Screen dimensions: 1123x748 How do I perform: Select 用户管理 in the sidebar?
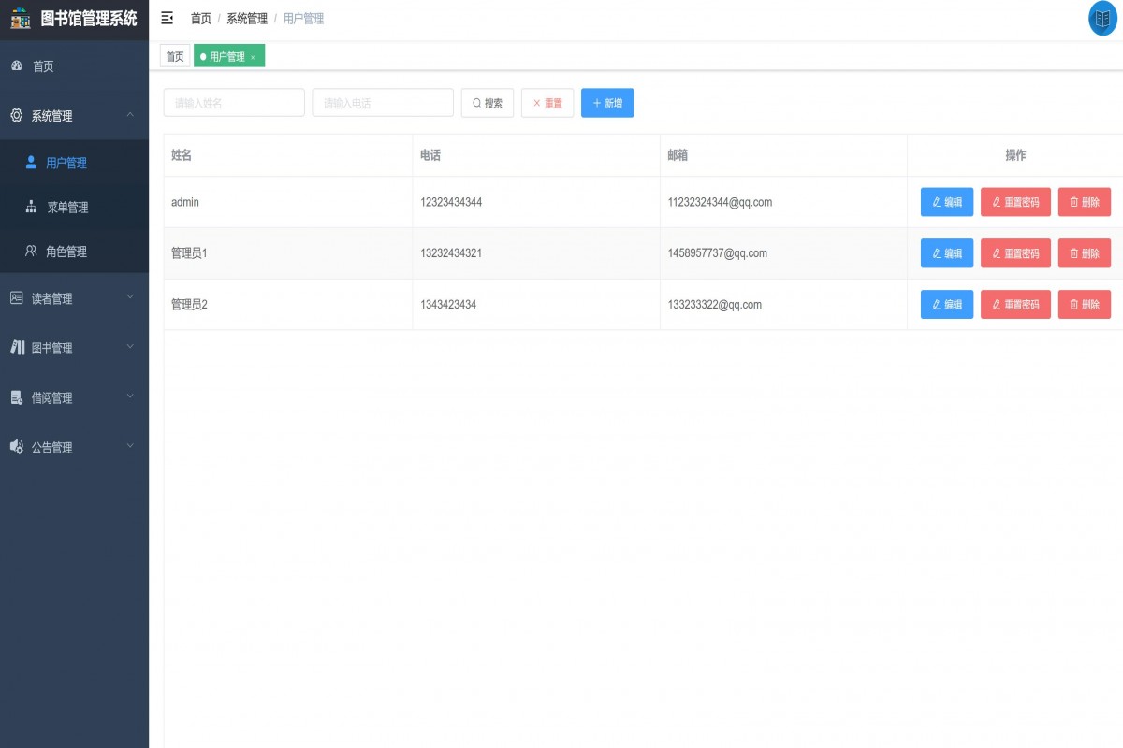(x=66, y=163)
